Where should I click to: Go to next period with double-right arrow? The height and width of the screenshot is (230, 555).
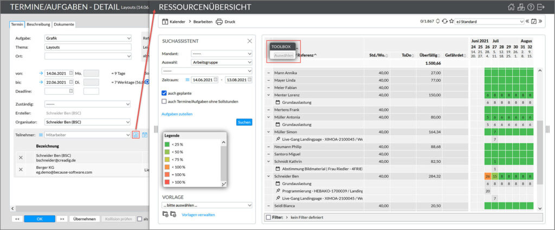540,21
